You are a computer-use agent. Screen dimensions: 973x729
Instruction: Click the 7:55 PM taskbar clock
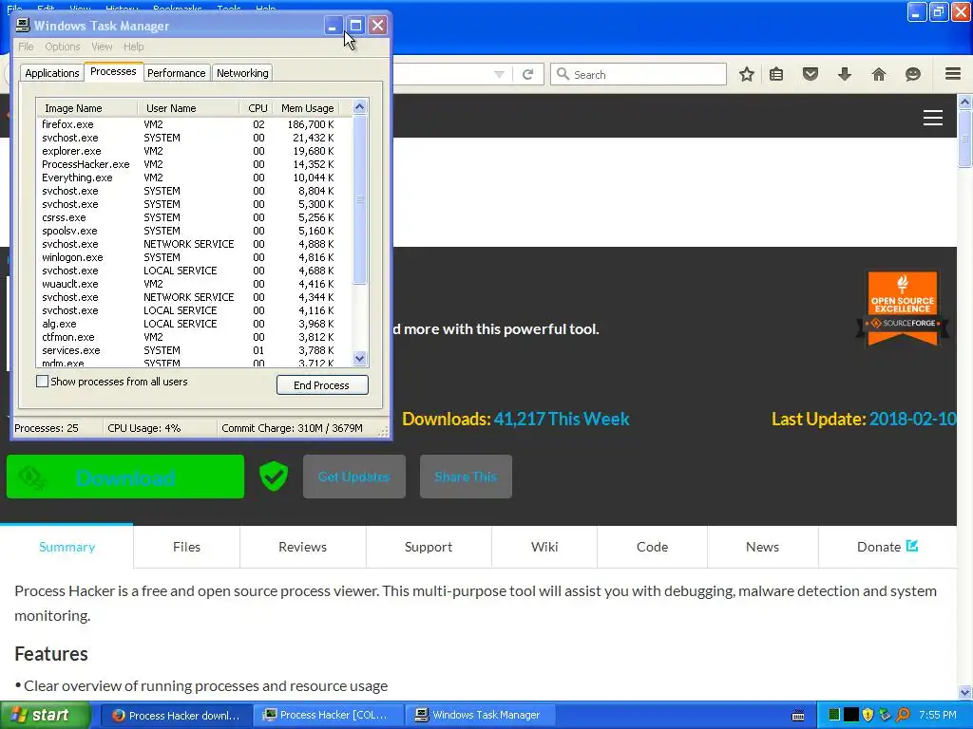tap(938, 716)
